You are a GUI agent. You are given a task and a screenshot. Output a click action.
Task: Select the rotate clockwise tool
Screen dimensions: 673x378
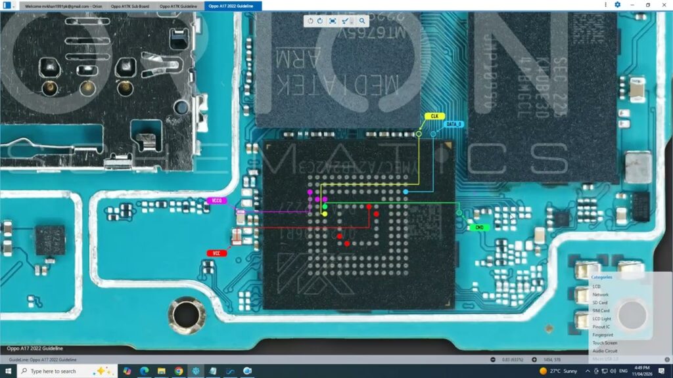tap(320, 21)
